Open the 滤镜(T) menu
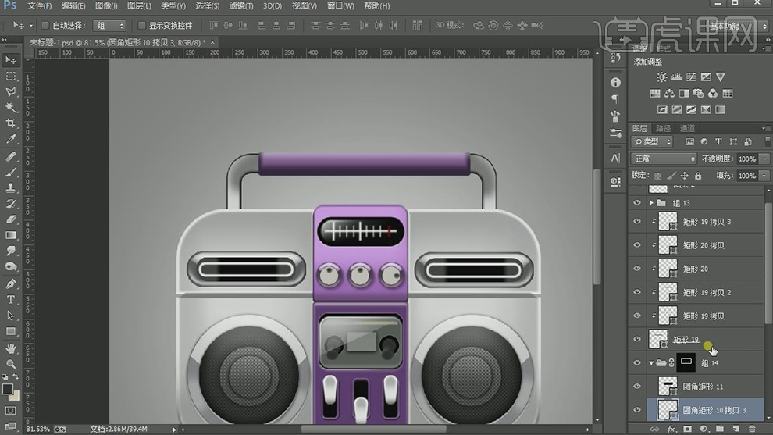Screen dimensions: 773x435 pyautogui.click(x=241, y=6)
